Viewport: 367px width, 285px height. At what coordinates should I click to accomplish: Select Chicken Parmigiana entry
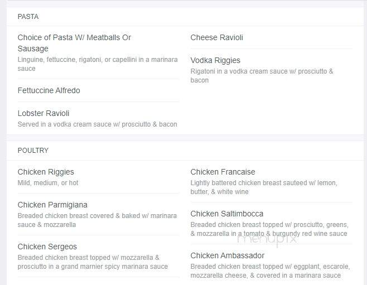[52, 205]
